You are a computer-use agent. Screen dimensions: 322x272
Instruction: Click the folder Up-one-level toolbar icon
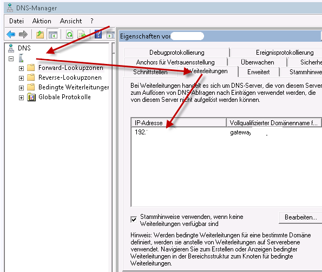point(40,34)
